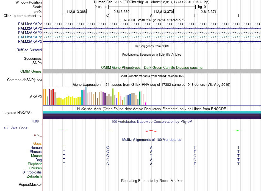Click the G base in the Mouse row
Screen dimensions: 261x191
(x=195, y=156)
